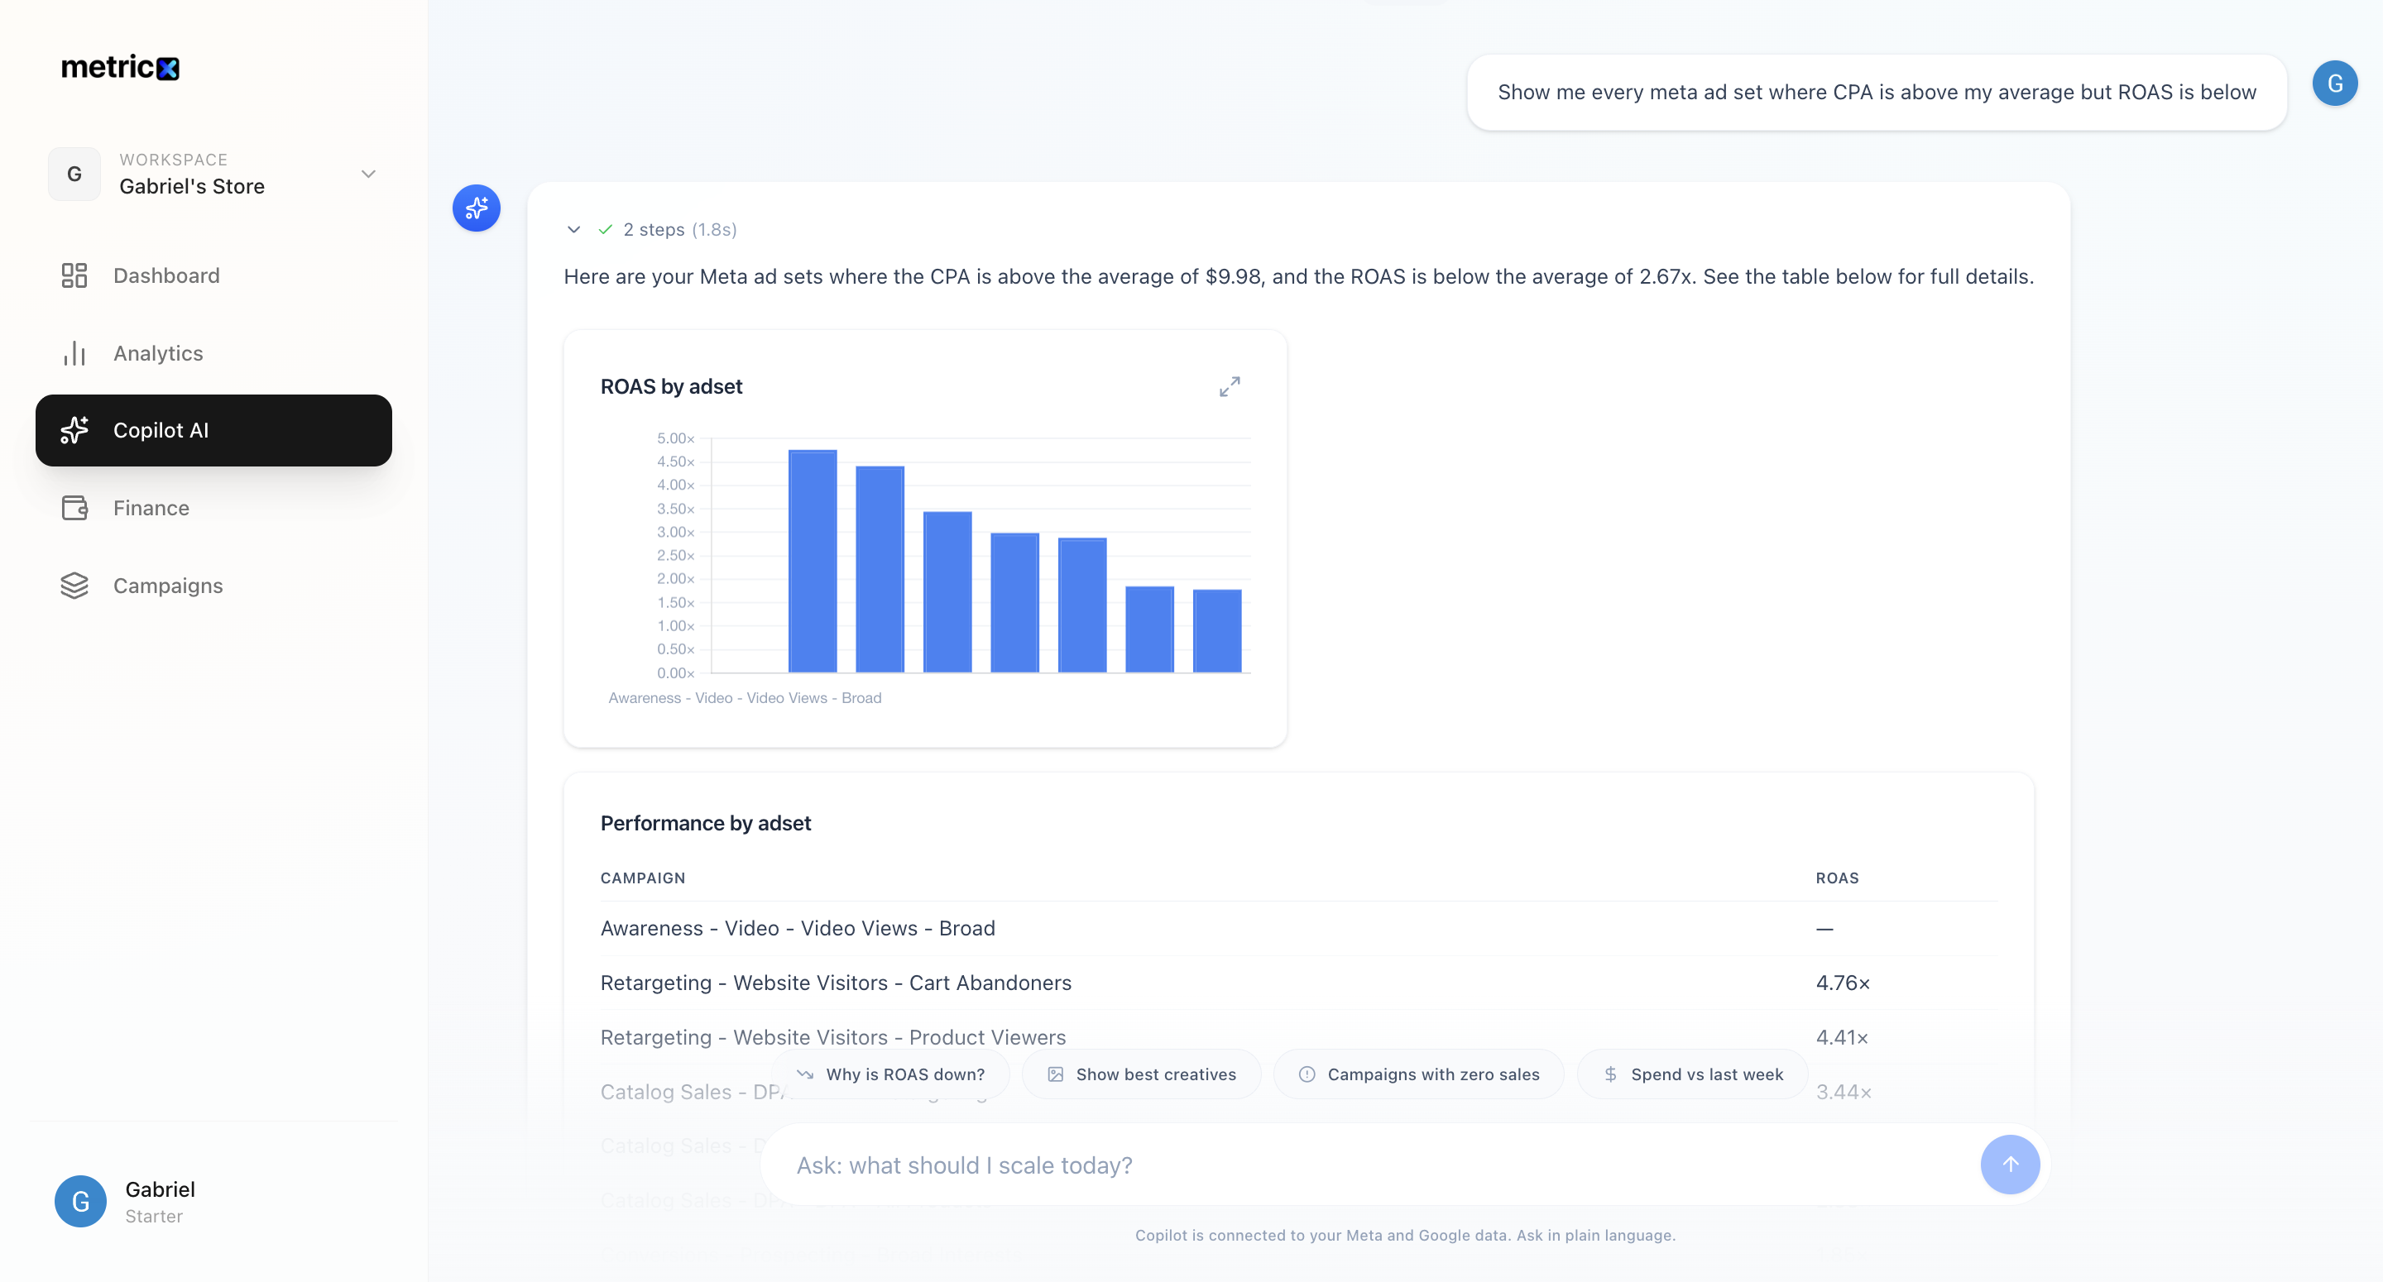Viewport: 2383px width, 1282px height.
Task: Click the metricx logo
Action: 120,67
